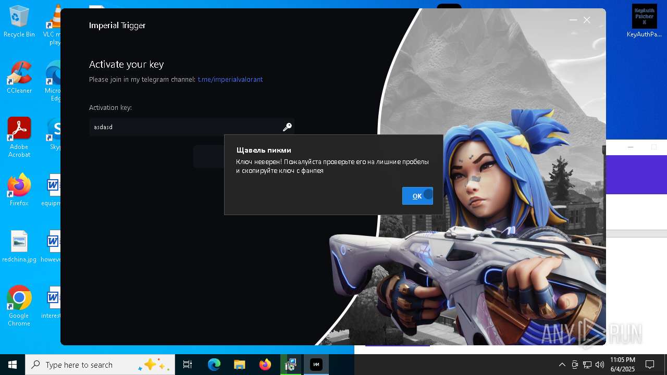Launch Firefox from desktop shortcut
Image resolution: width=667 pixels, height=375 pixels.
tap(19, 190)
